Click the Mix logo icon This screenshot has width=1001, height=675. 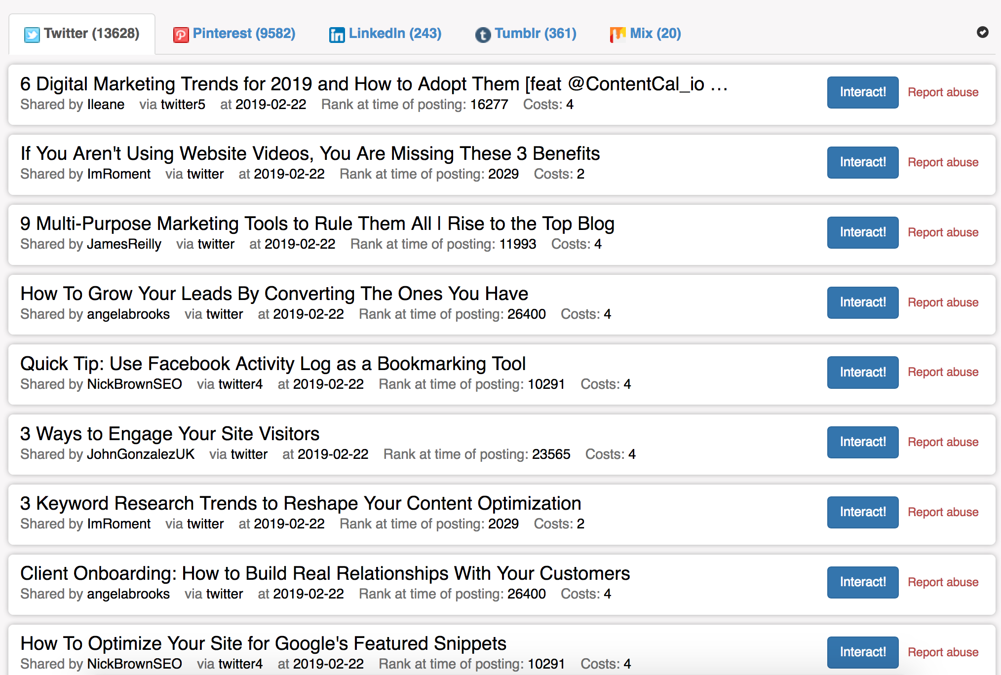618,35
